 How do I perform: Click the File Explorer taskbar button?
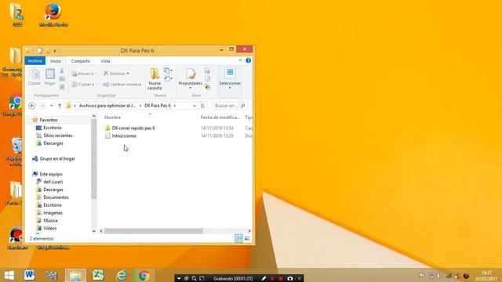75,275
